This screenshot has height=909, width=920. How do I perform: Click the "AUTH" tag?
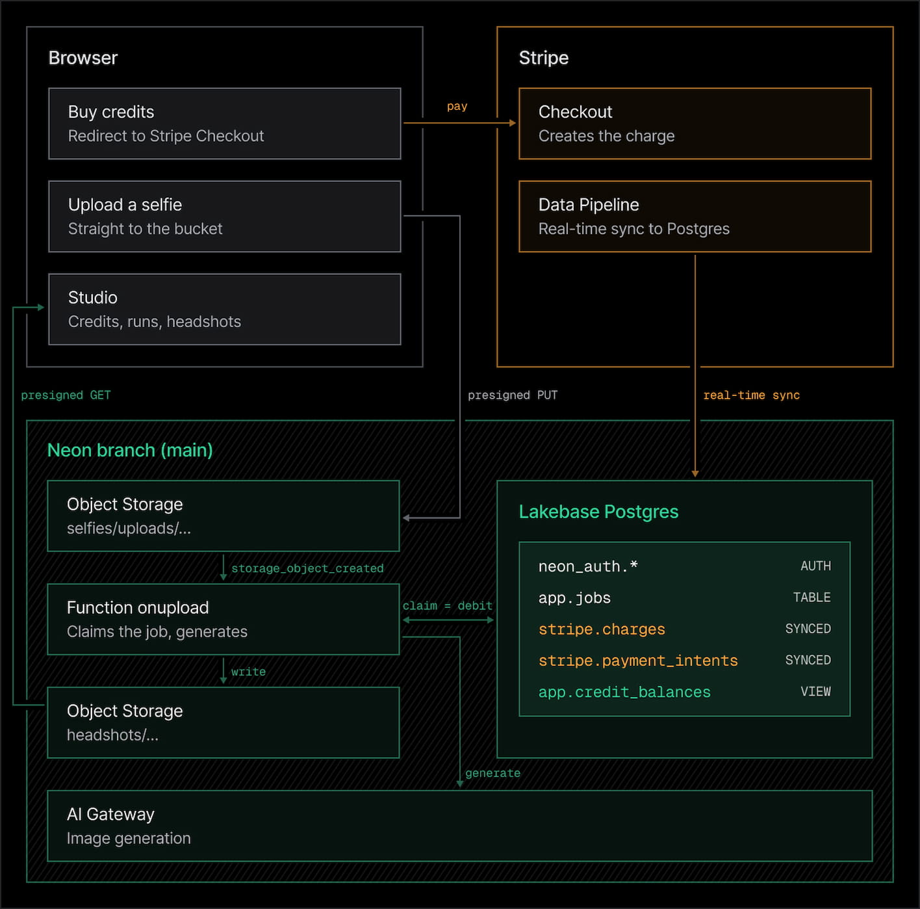[815, 566]
